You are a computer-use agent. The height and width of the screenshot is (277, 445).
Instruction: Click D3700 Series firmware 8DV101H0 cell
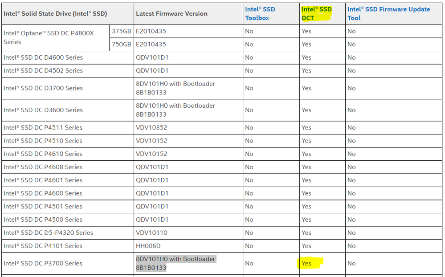[x=176, y=88]
